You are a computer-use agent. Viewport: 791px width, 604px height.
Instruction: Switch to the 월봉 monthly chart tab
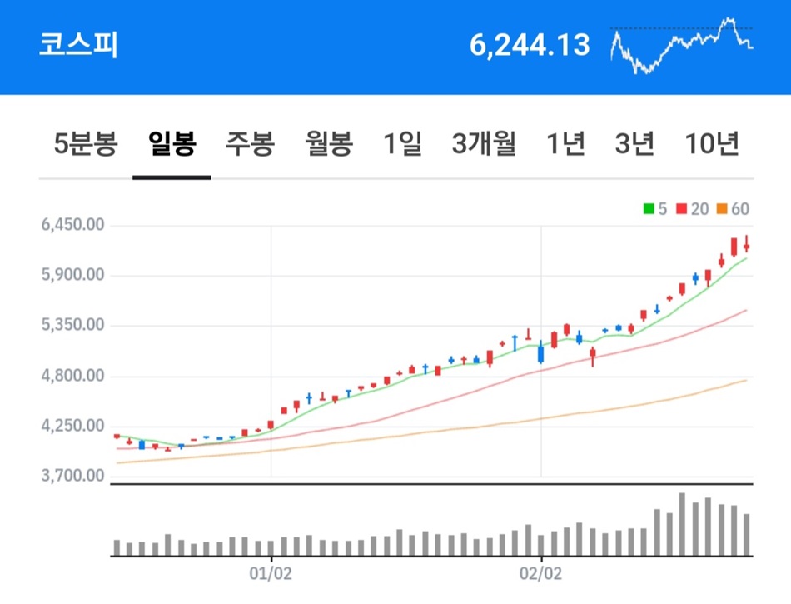328,143
